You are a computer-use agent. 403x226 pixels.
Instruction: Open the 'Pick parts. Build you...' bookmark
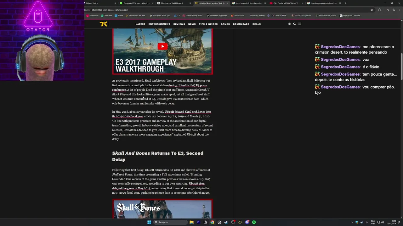pos(161,16)
